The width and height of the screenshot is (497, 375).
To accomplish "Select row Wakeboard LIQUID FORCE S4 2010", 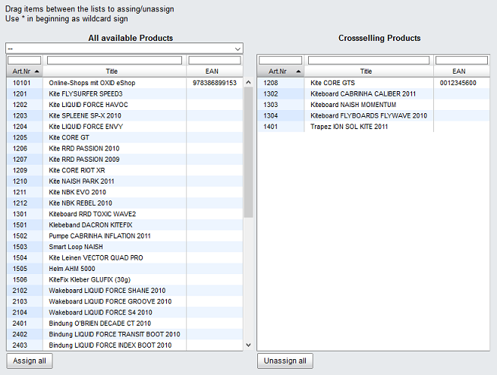I will point(124,313).
